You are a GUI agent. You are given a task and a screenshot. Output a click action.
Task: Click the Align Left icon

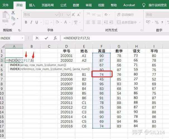(x=88, y=22)
